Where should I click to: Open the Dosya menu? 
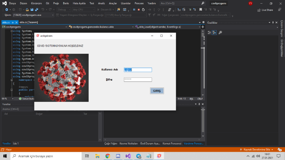coord(13,3)
